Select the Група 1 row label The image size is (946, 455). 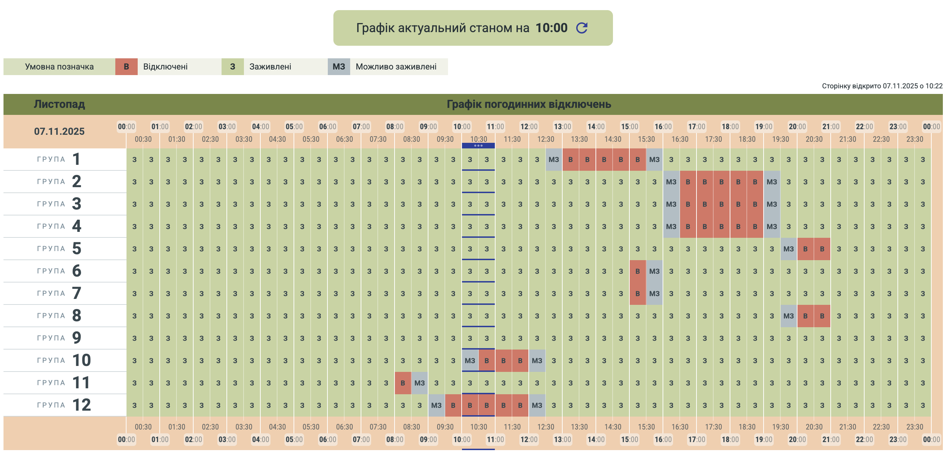click(59, 159)
